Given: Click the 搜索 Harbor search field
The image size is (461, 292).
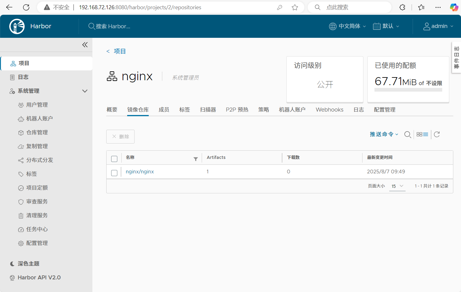Looking at the screenshot, I should (x=113, y=26).
